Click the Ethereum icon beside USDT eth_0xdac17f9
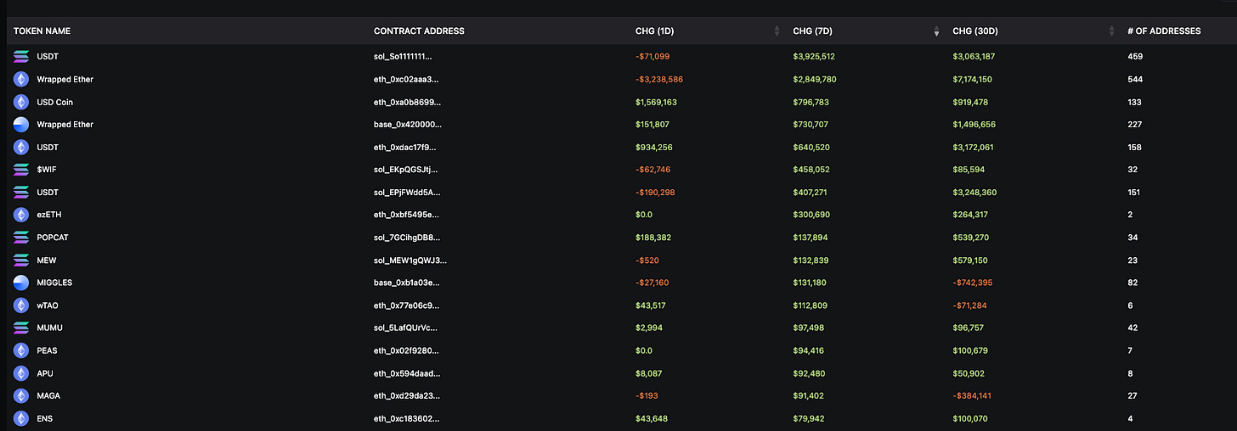The height and width of the screenshot is (431, 1237). coord(21,147)
